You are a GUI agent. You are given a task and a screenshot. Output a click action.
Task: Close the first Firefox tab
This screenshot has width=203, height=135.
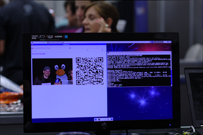[49, 48]
